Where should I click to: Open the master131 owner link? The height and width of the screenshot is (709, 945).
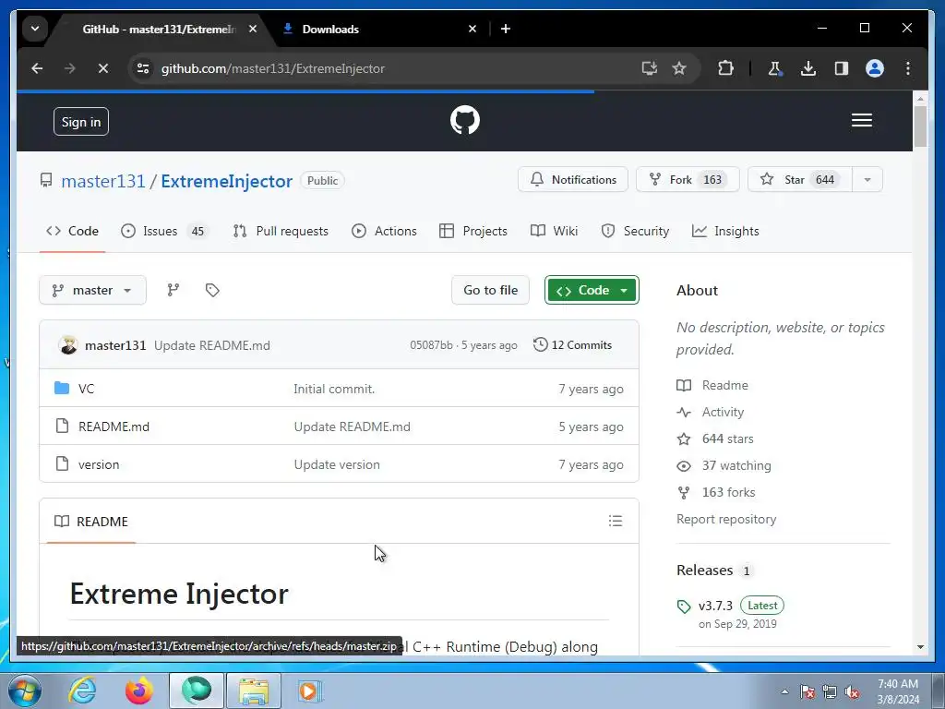coord(103,181)
